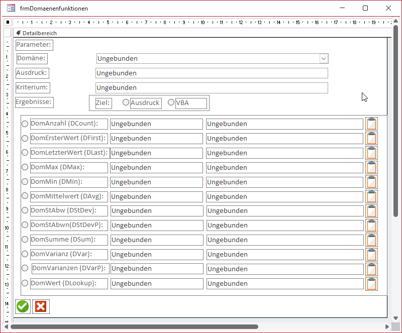Open the Domäne combo box dropdown arrow
This screenshot has width=402, height=333.
tap(324, 59)
